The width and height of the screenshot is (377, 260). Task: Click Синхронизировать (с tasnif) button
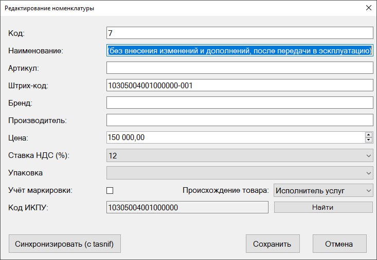point(65,244)
